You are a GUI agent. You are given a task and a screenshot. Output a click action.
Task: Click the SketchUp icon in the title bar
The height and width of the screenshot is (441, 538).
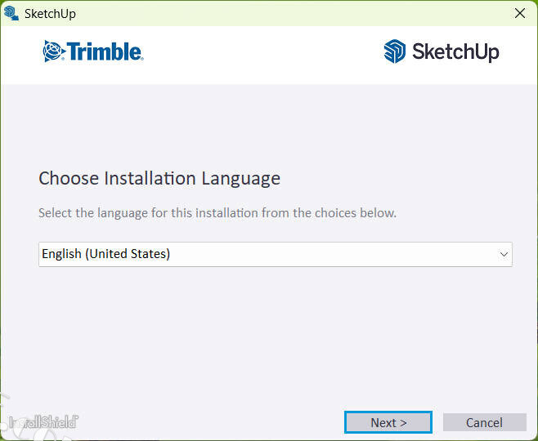coord(11,13)
